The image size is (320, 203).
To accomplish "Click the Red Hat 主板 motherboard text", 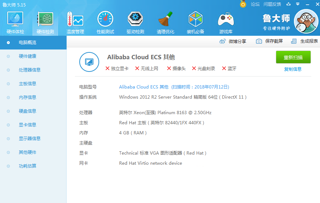I will click(x=162, y=123).
